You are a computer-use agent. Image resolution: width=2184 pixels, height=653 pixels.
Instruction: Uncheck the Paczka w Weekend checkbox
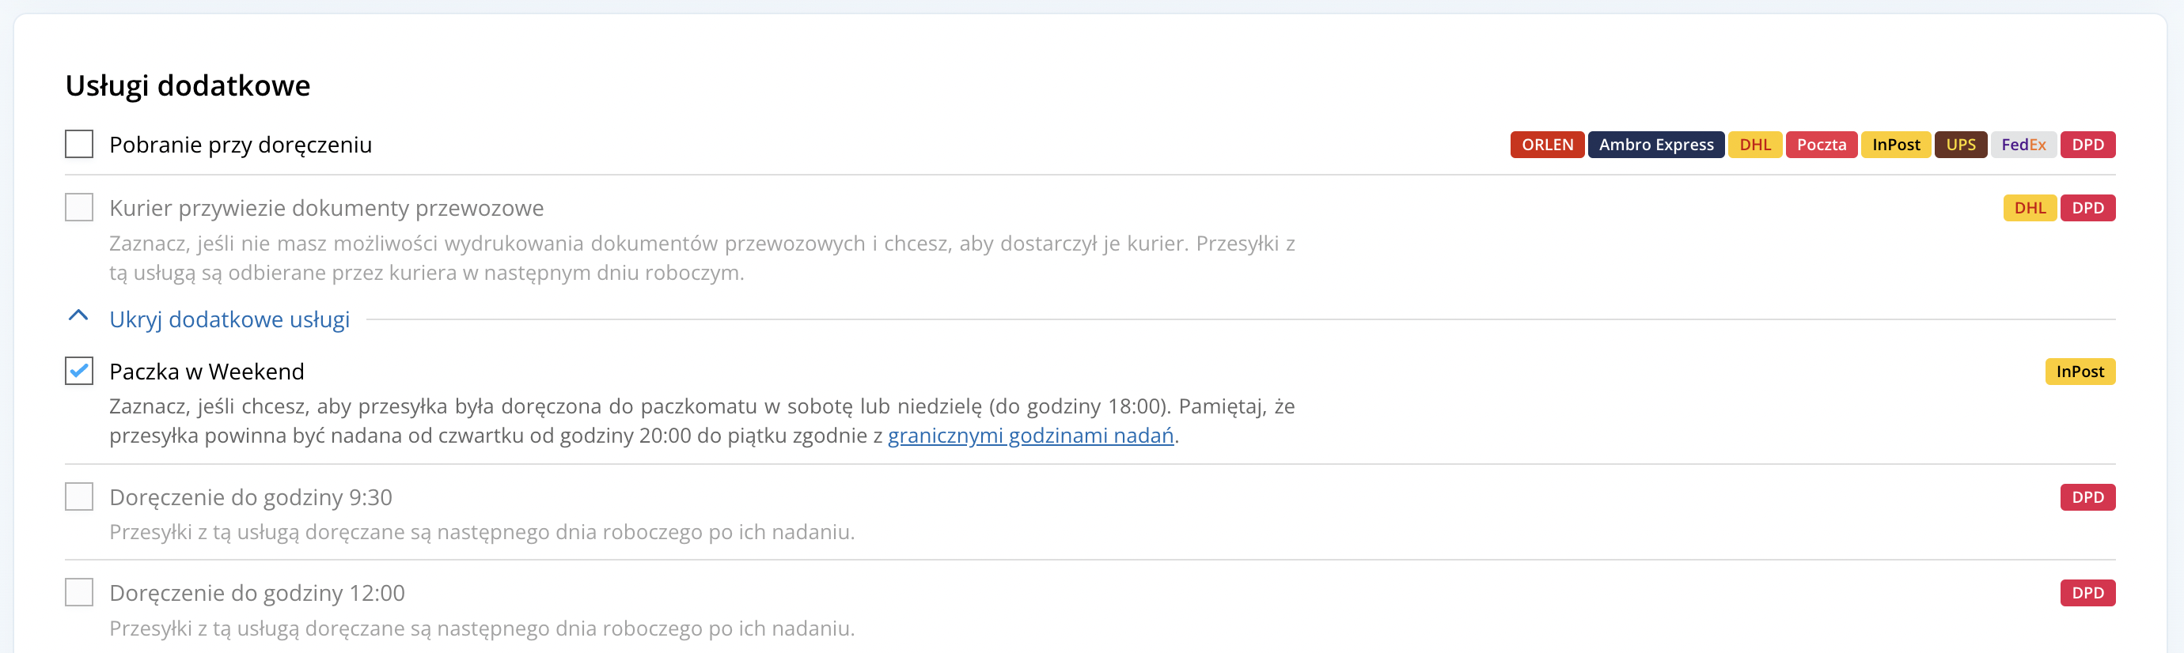tap(79, 371)
